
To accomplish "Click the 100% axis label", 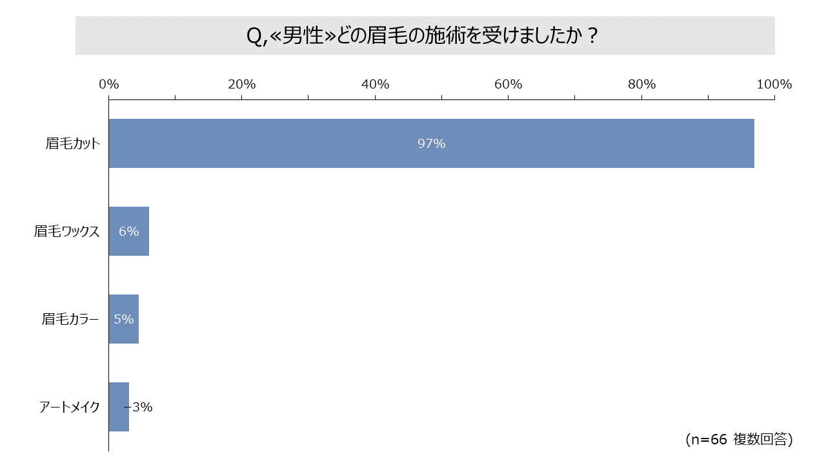I will click(x=774, y=85).
